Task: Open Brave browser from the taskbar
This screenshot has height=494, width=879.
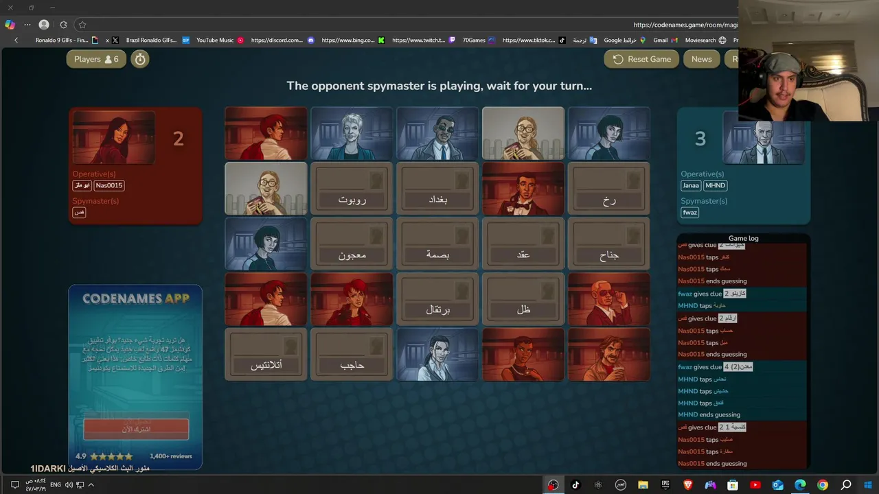Action: pos(688,485)
